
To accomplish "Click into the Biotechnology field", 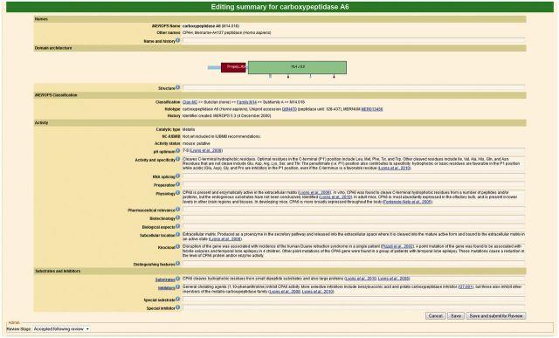I will 354,217.
